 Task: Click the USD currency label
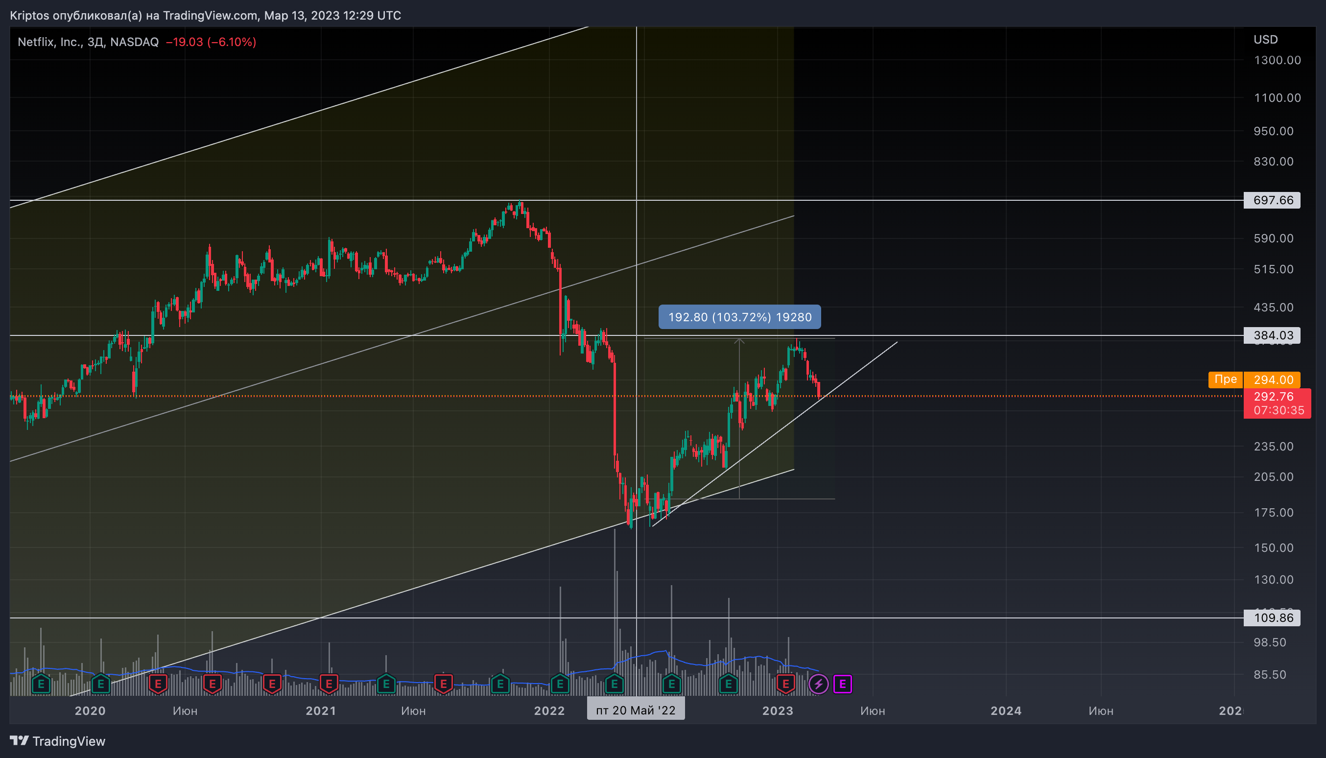pyautogui.click(x=1266, y=40)
